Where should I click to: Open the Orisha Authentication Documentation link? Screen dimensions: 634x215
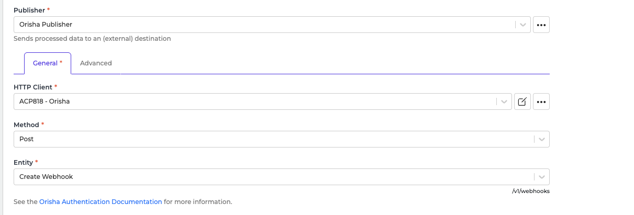[x=101, y=201]
